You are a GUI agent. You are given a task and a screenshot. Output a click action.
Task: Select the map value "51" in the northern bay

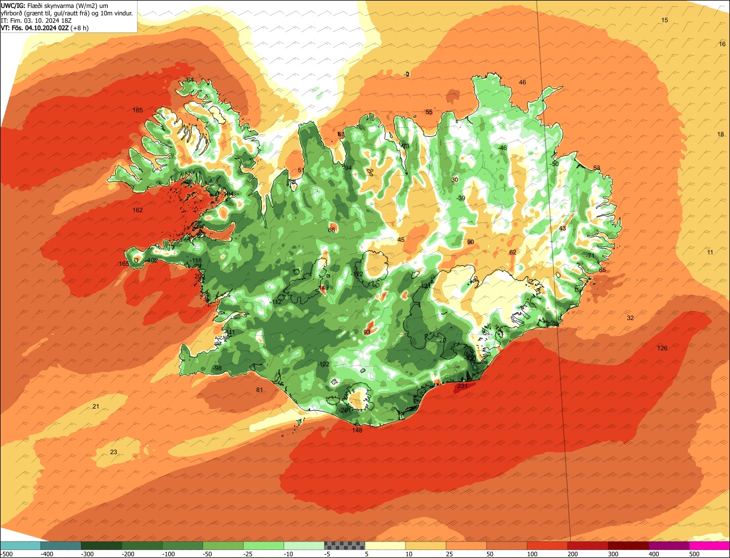[x=301, y=170]
